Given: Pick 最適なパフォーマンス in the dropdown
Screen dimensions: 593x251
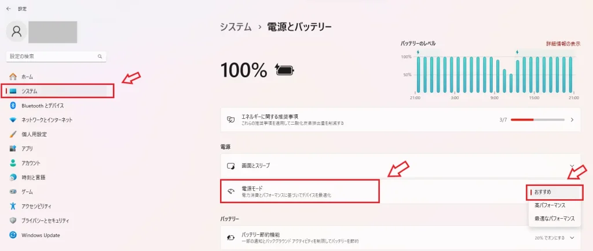Looking at the screenshot, I should [554, 219].
